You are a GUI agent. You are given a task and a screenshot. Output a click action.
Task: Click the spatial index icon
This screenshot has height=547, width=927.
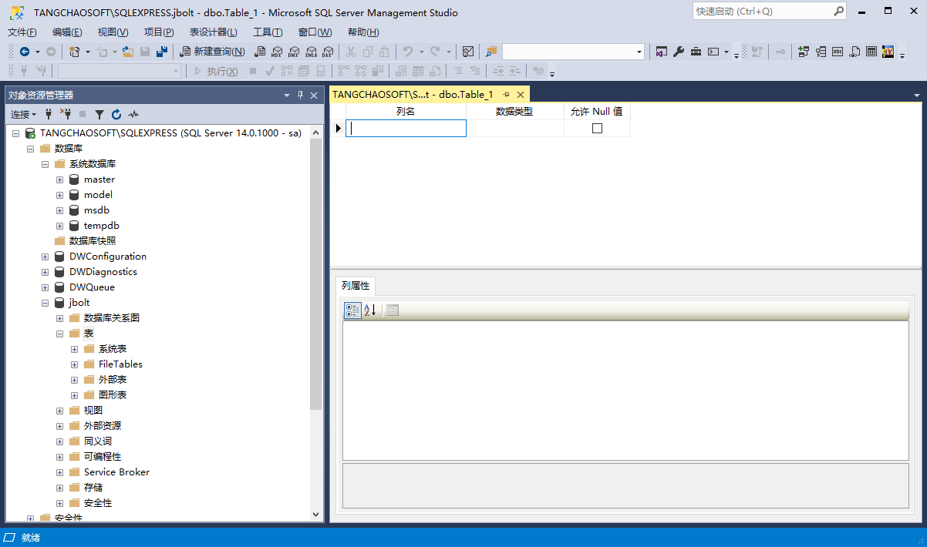click(888, 52)
